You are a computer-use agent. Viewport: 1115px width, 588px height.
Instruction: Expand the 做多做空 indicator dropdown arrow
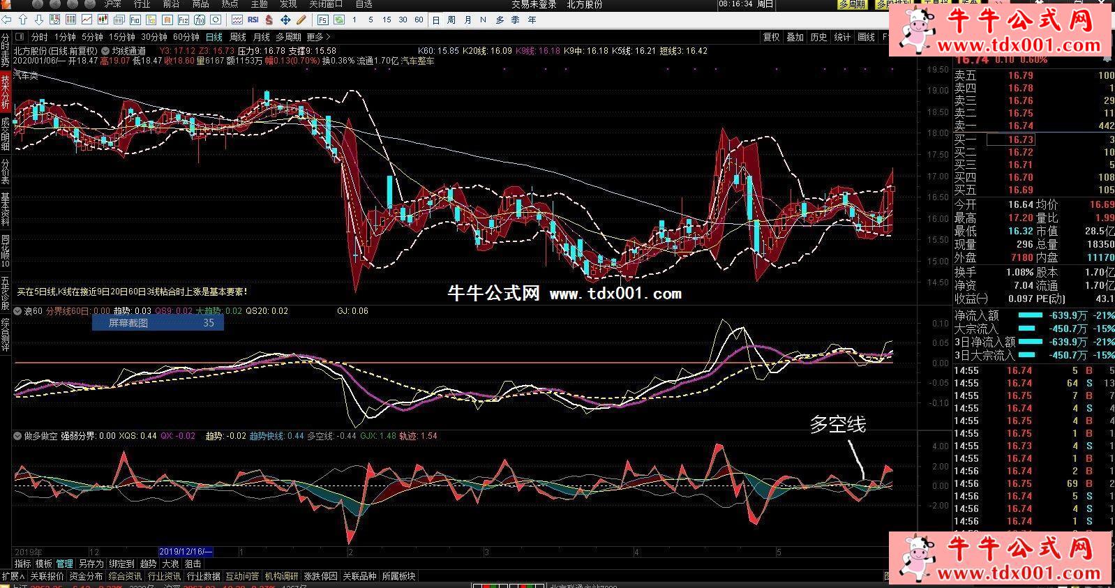click(x=18, y=436)
